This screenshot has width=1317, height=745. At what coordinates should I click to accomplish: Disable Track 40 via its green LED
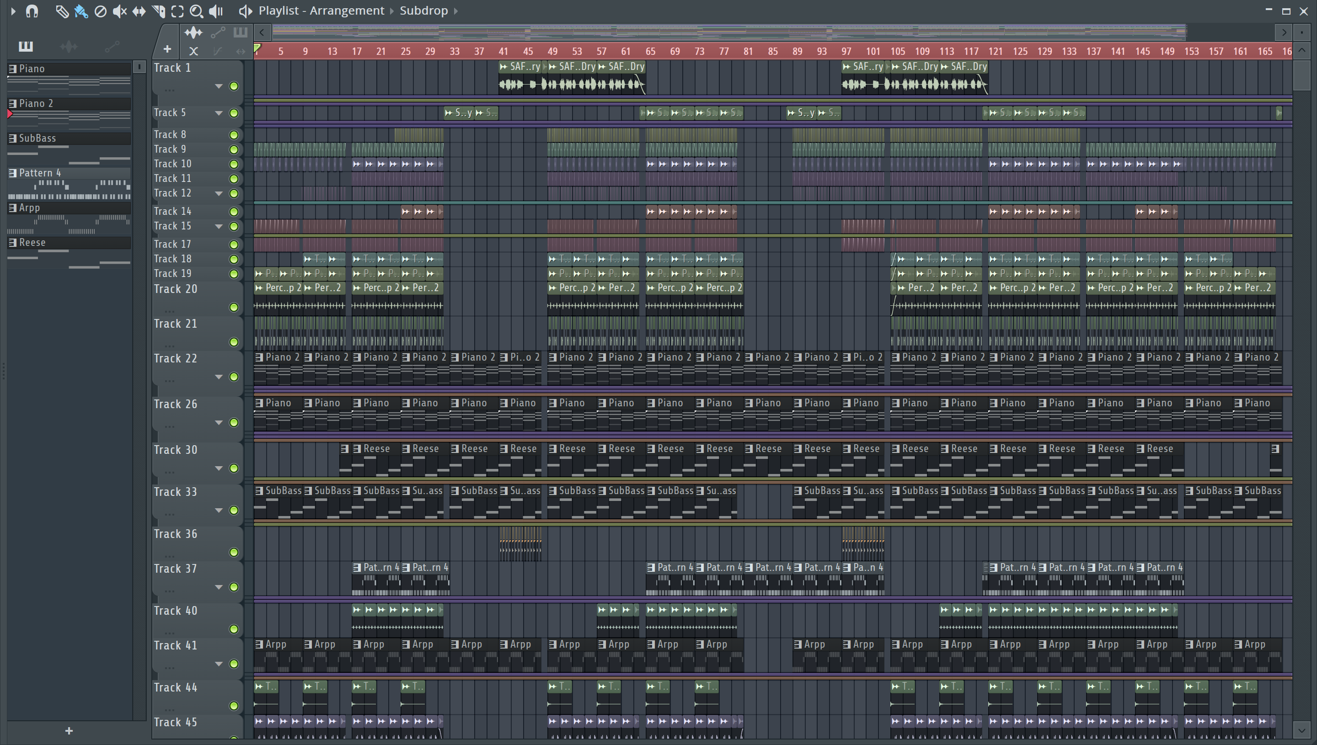(234, 629)
